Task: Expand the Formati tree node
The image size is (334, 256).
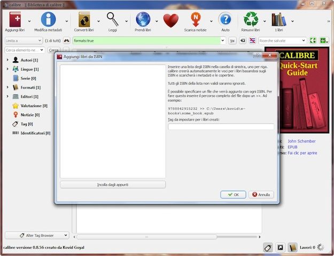Action: 7,87
